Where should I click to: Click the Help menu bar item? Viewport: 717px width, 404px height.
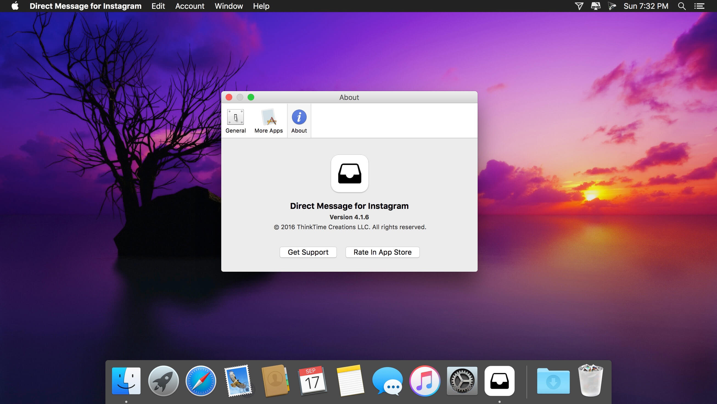(261, 6)
